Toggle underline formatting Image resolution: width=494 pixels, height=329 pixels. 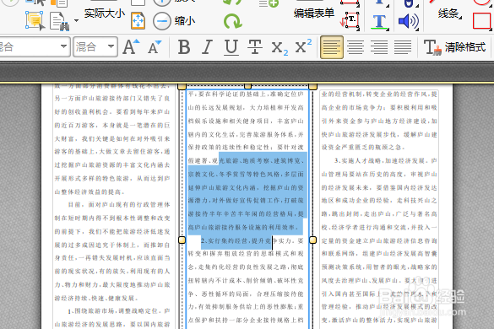point(231,47)
